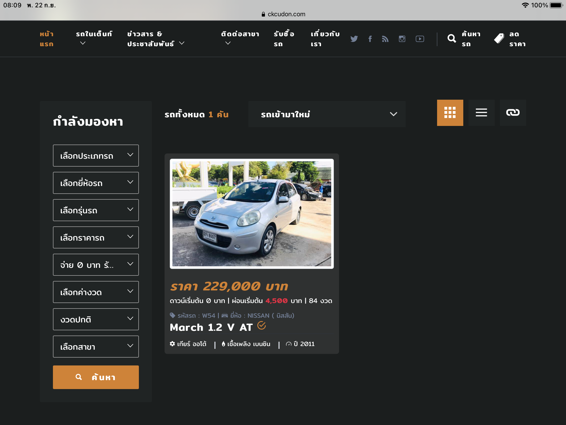
Task: Open the RSS feed icon
Action: (x=385, y=39)
